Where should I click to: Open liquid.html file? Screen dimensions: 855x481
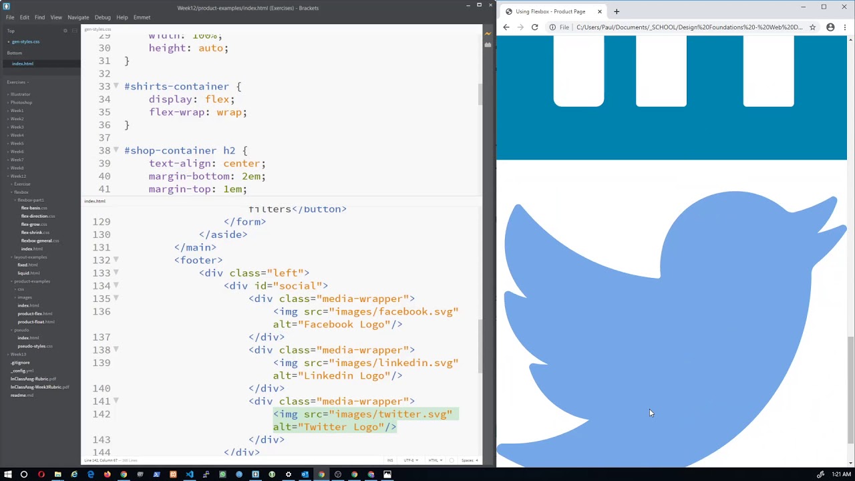tap(29, 273)
